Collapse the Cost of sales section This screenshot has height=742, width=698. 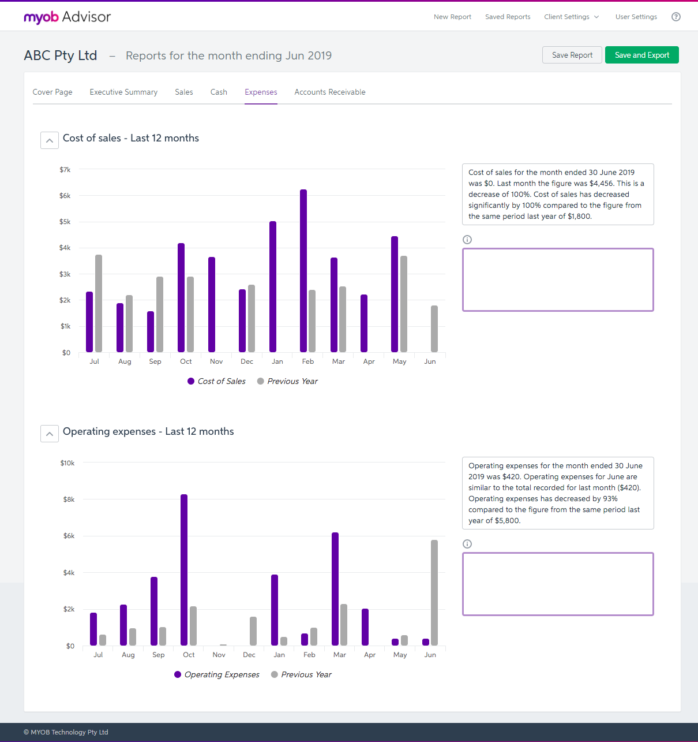50,140
